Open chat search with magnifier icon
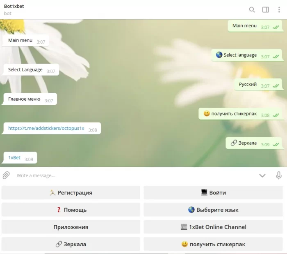Screen dimensions: 287x254 [x=252, y=9]
